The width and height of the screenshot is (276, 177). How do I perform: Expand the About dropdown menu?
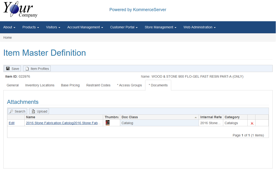(x=9, y=27)
